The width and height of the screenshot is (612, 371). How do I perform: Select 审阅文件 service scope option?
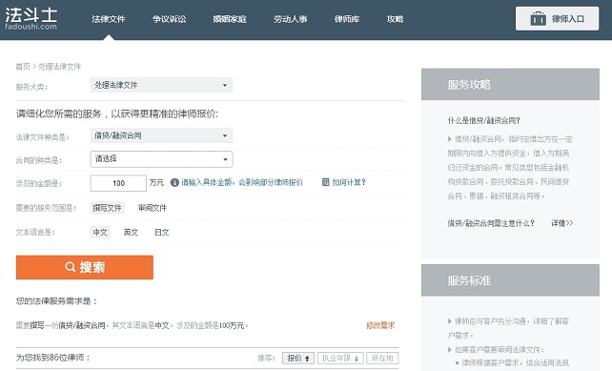coord(153,208)
